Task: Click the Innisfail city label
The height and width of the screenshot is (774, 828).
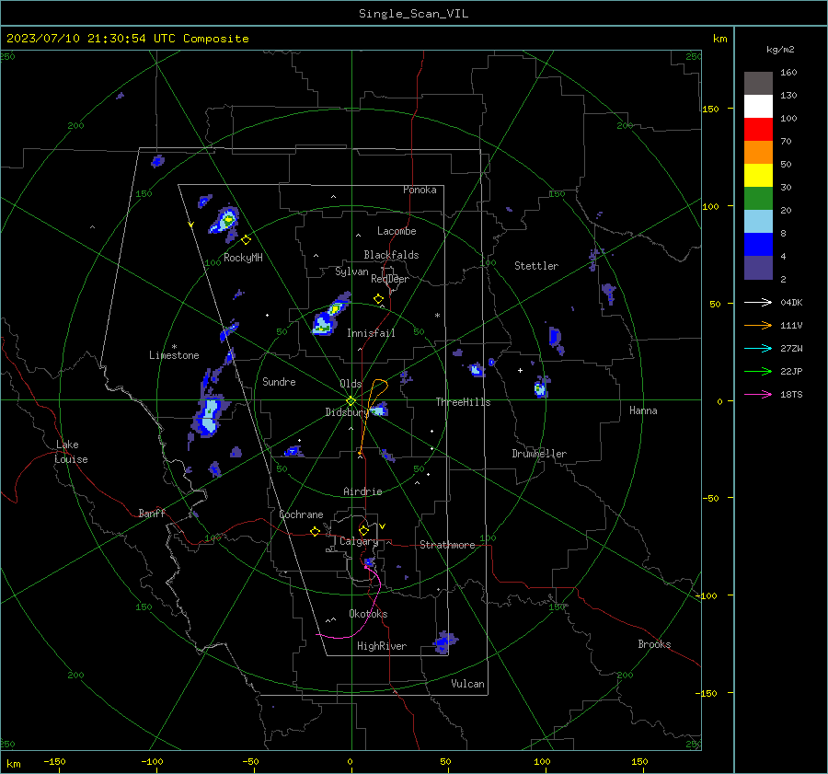Action: click(x=371, y=333)
